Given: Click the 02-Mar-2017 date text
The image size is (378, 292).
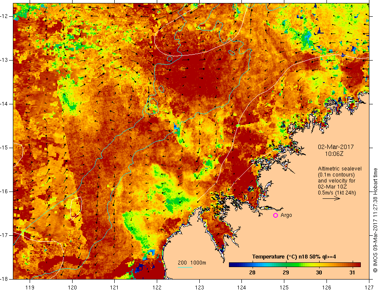Looking at the screenshot, I should [336, 147].
